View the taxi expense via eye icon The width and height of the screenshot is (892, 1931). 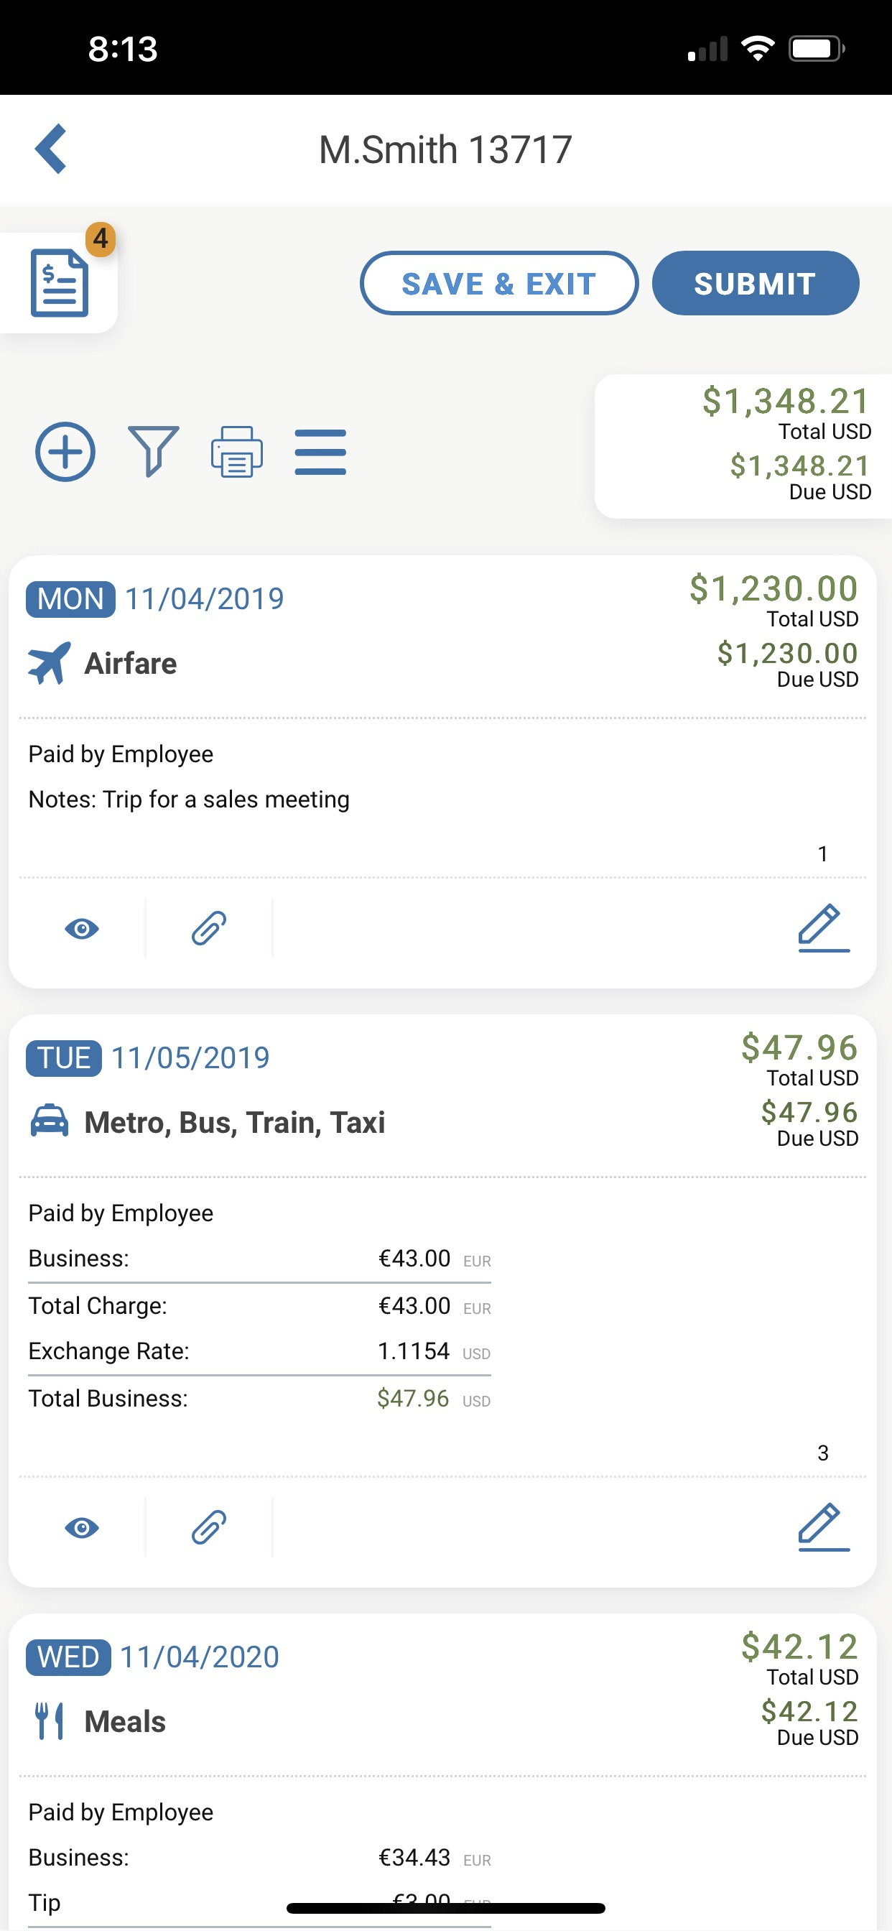(82, 1528)
